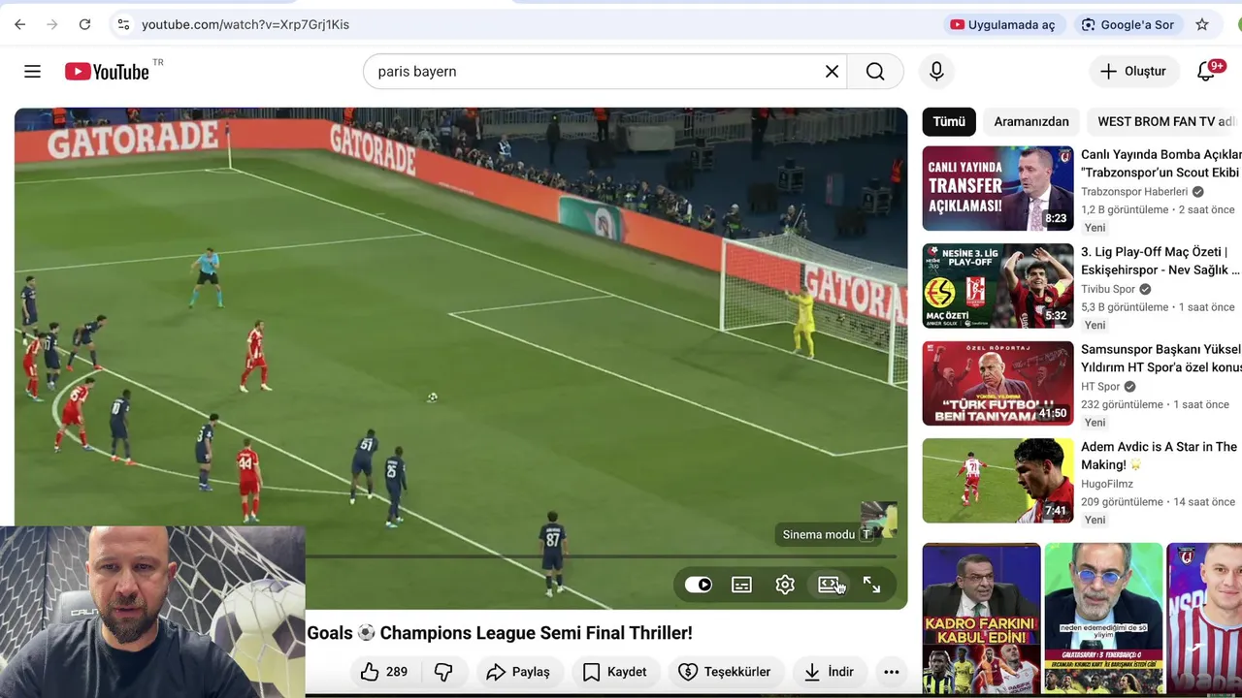
Task: Toggle the autoplay switch in the player
Action: click(698, 585)
